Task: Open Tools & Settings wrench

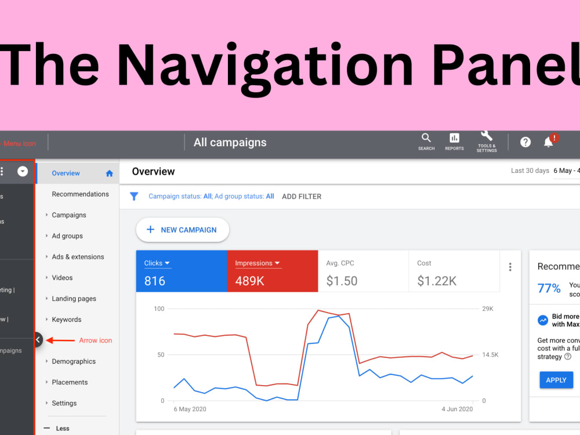Action: point(487,142)
